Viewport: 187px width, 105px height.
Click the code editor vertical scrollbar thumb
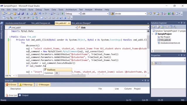coord(148,42)
